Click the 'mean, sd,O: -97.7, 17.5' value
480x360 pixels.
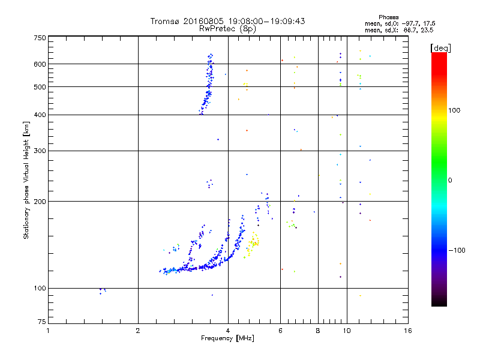pos(400,24)
